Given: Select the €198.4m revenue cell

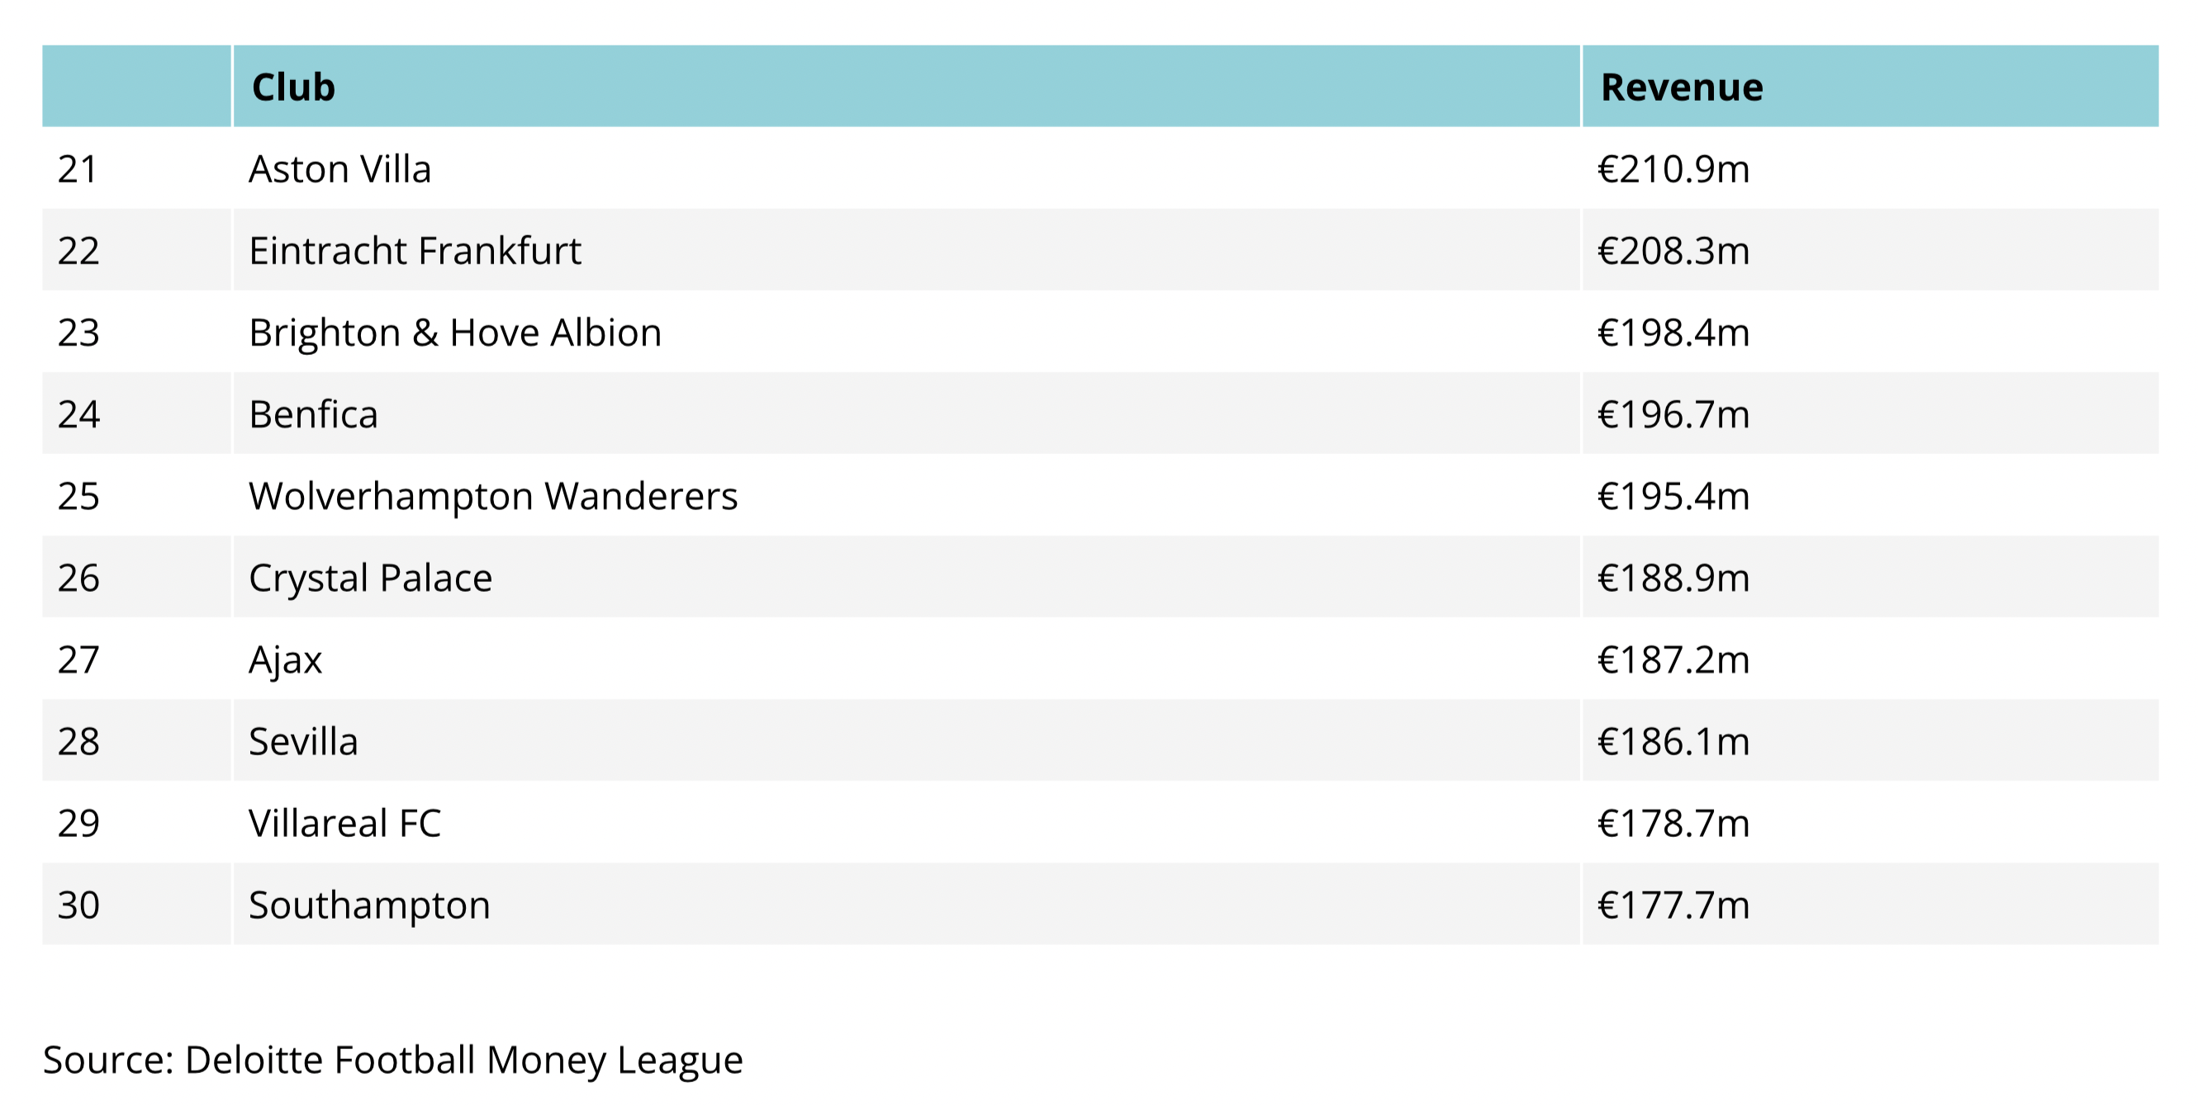Looking at the screenshot, I should click(1673, 333).
